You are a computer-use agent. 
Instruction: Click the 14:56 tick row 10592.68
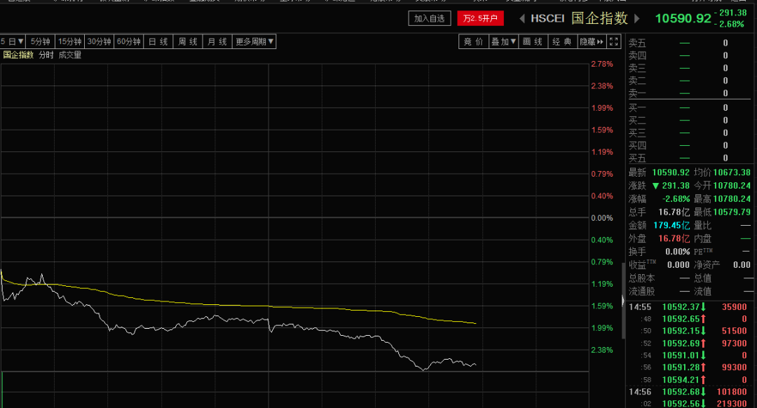[688, 392]
